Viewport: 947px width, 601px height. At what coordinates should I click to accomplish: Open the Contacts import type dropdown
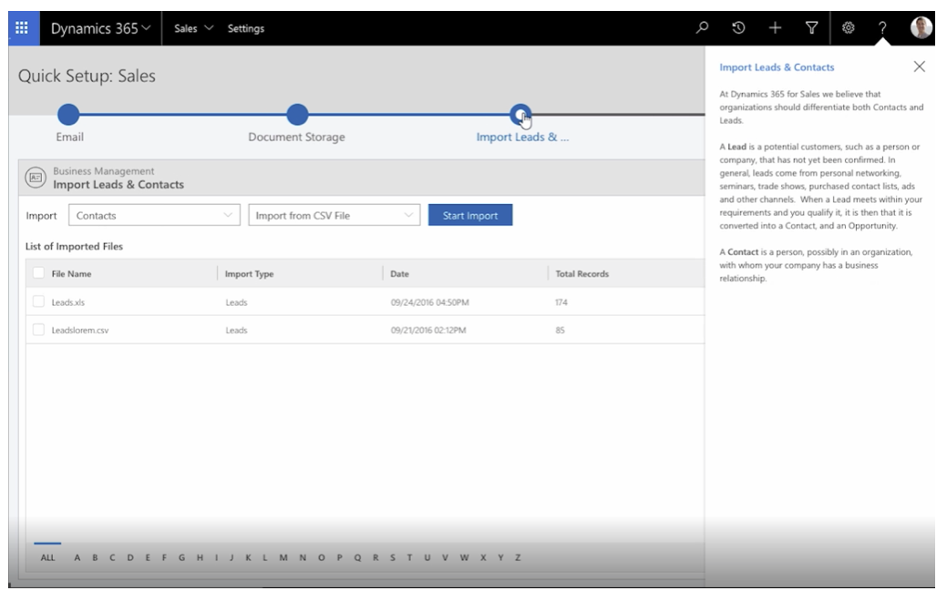154,215
